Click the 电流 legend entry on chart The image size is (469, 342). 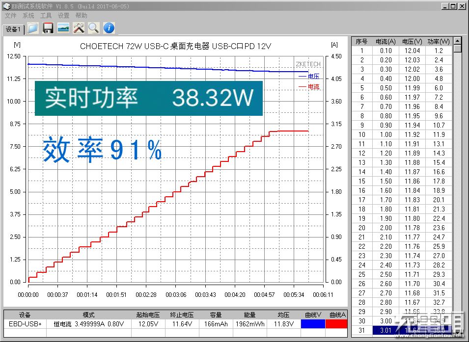(309, 87)
